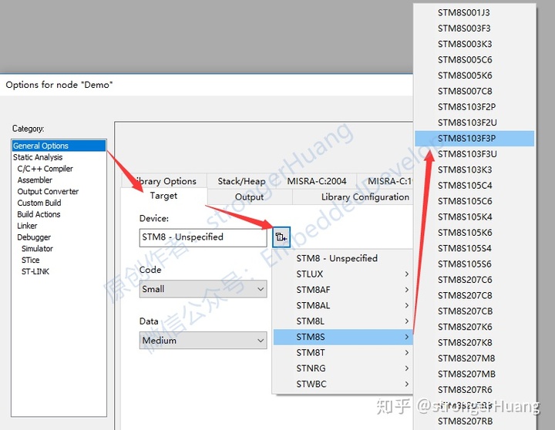This screenshot has height=430, width=555.
Task: Open the Data model Medium dropdown
Action: [x=203, y=340]
